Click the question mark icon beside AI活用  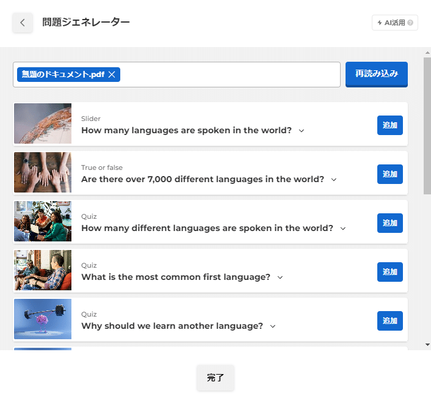410,23
